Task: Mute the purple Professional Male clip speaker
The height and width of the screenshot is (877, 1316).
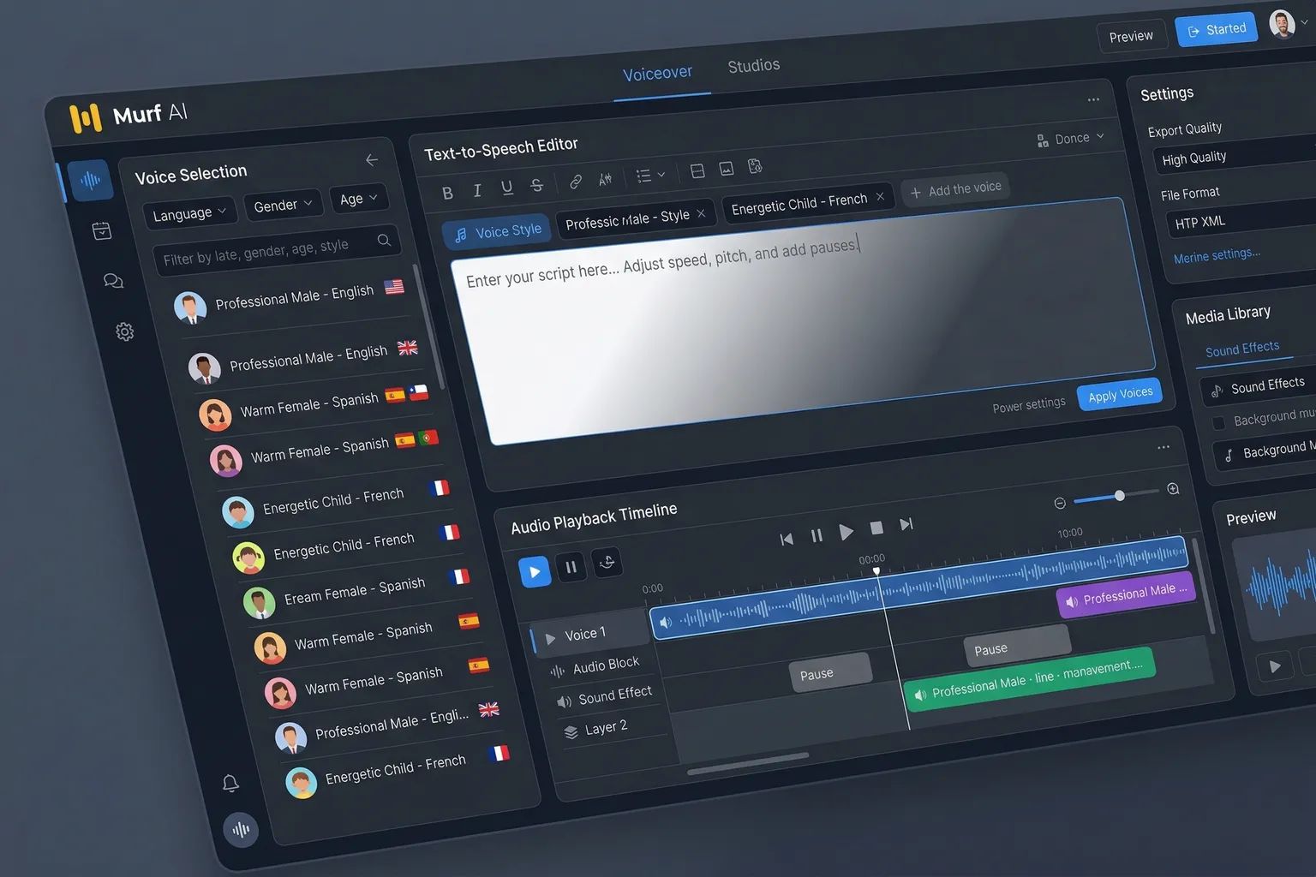Action: pyautogui.click(x=1071, y=602)
